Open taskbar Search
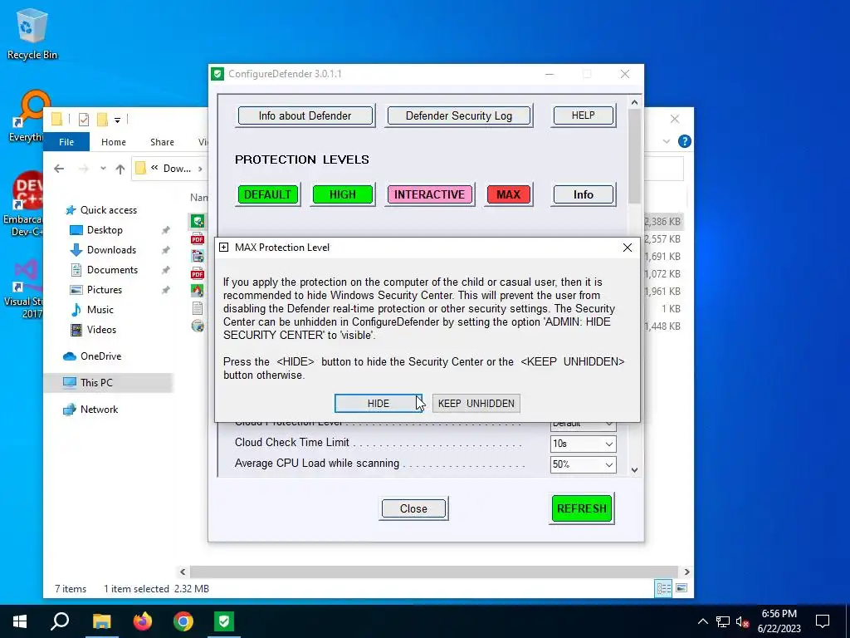 click(x=60, y=621)
